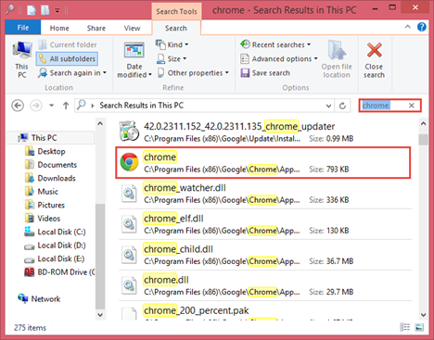Clear the search box with X
This screenshot has height=340, width=434.
point(412,106)
